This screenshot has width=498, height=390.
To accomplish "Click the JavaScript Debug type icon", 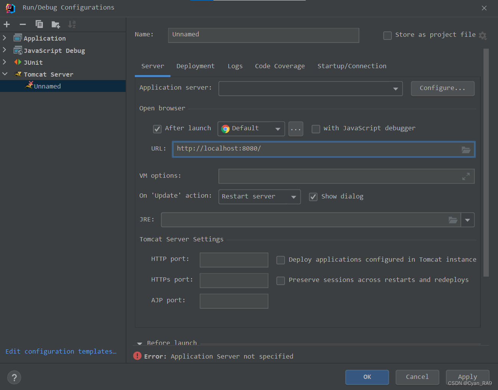I will pyautogui.click(x=18, y=50).
